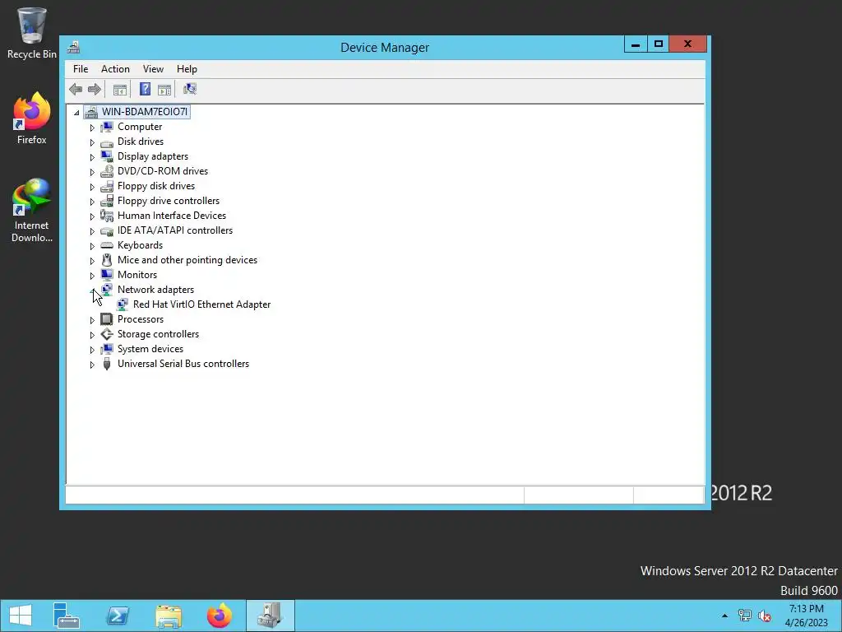Screen dimensions: 842x632
Task: Select the Network adapters label
Action: pos(155,290)
